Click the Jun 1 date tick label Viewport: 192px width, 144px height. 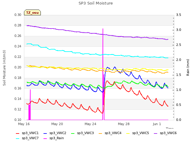click(x=157, y=124)
